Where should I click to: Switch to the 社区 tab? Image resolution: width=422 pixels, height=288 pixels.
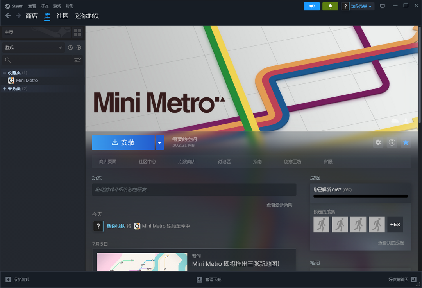63,16
